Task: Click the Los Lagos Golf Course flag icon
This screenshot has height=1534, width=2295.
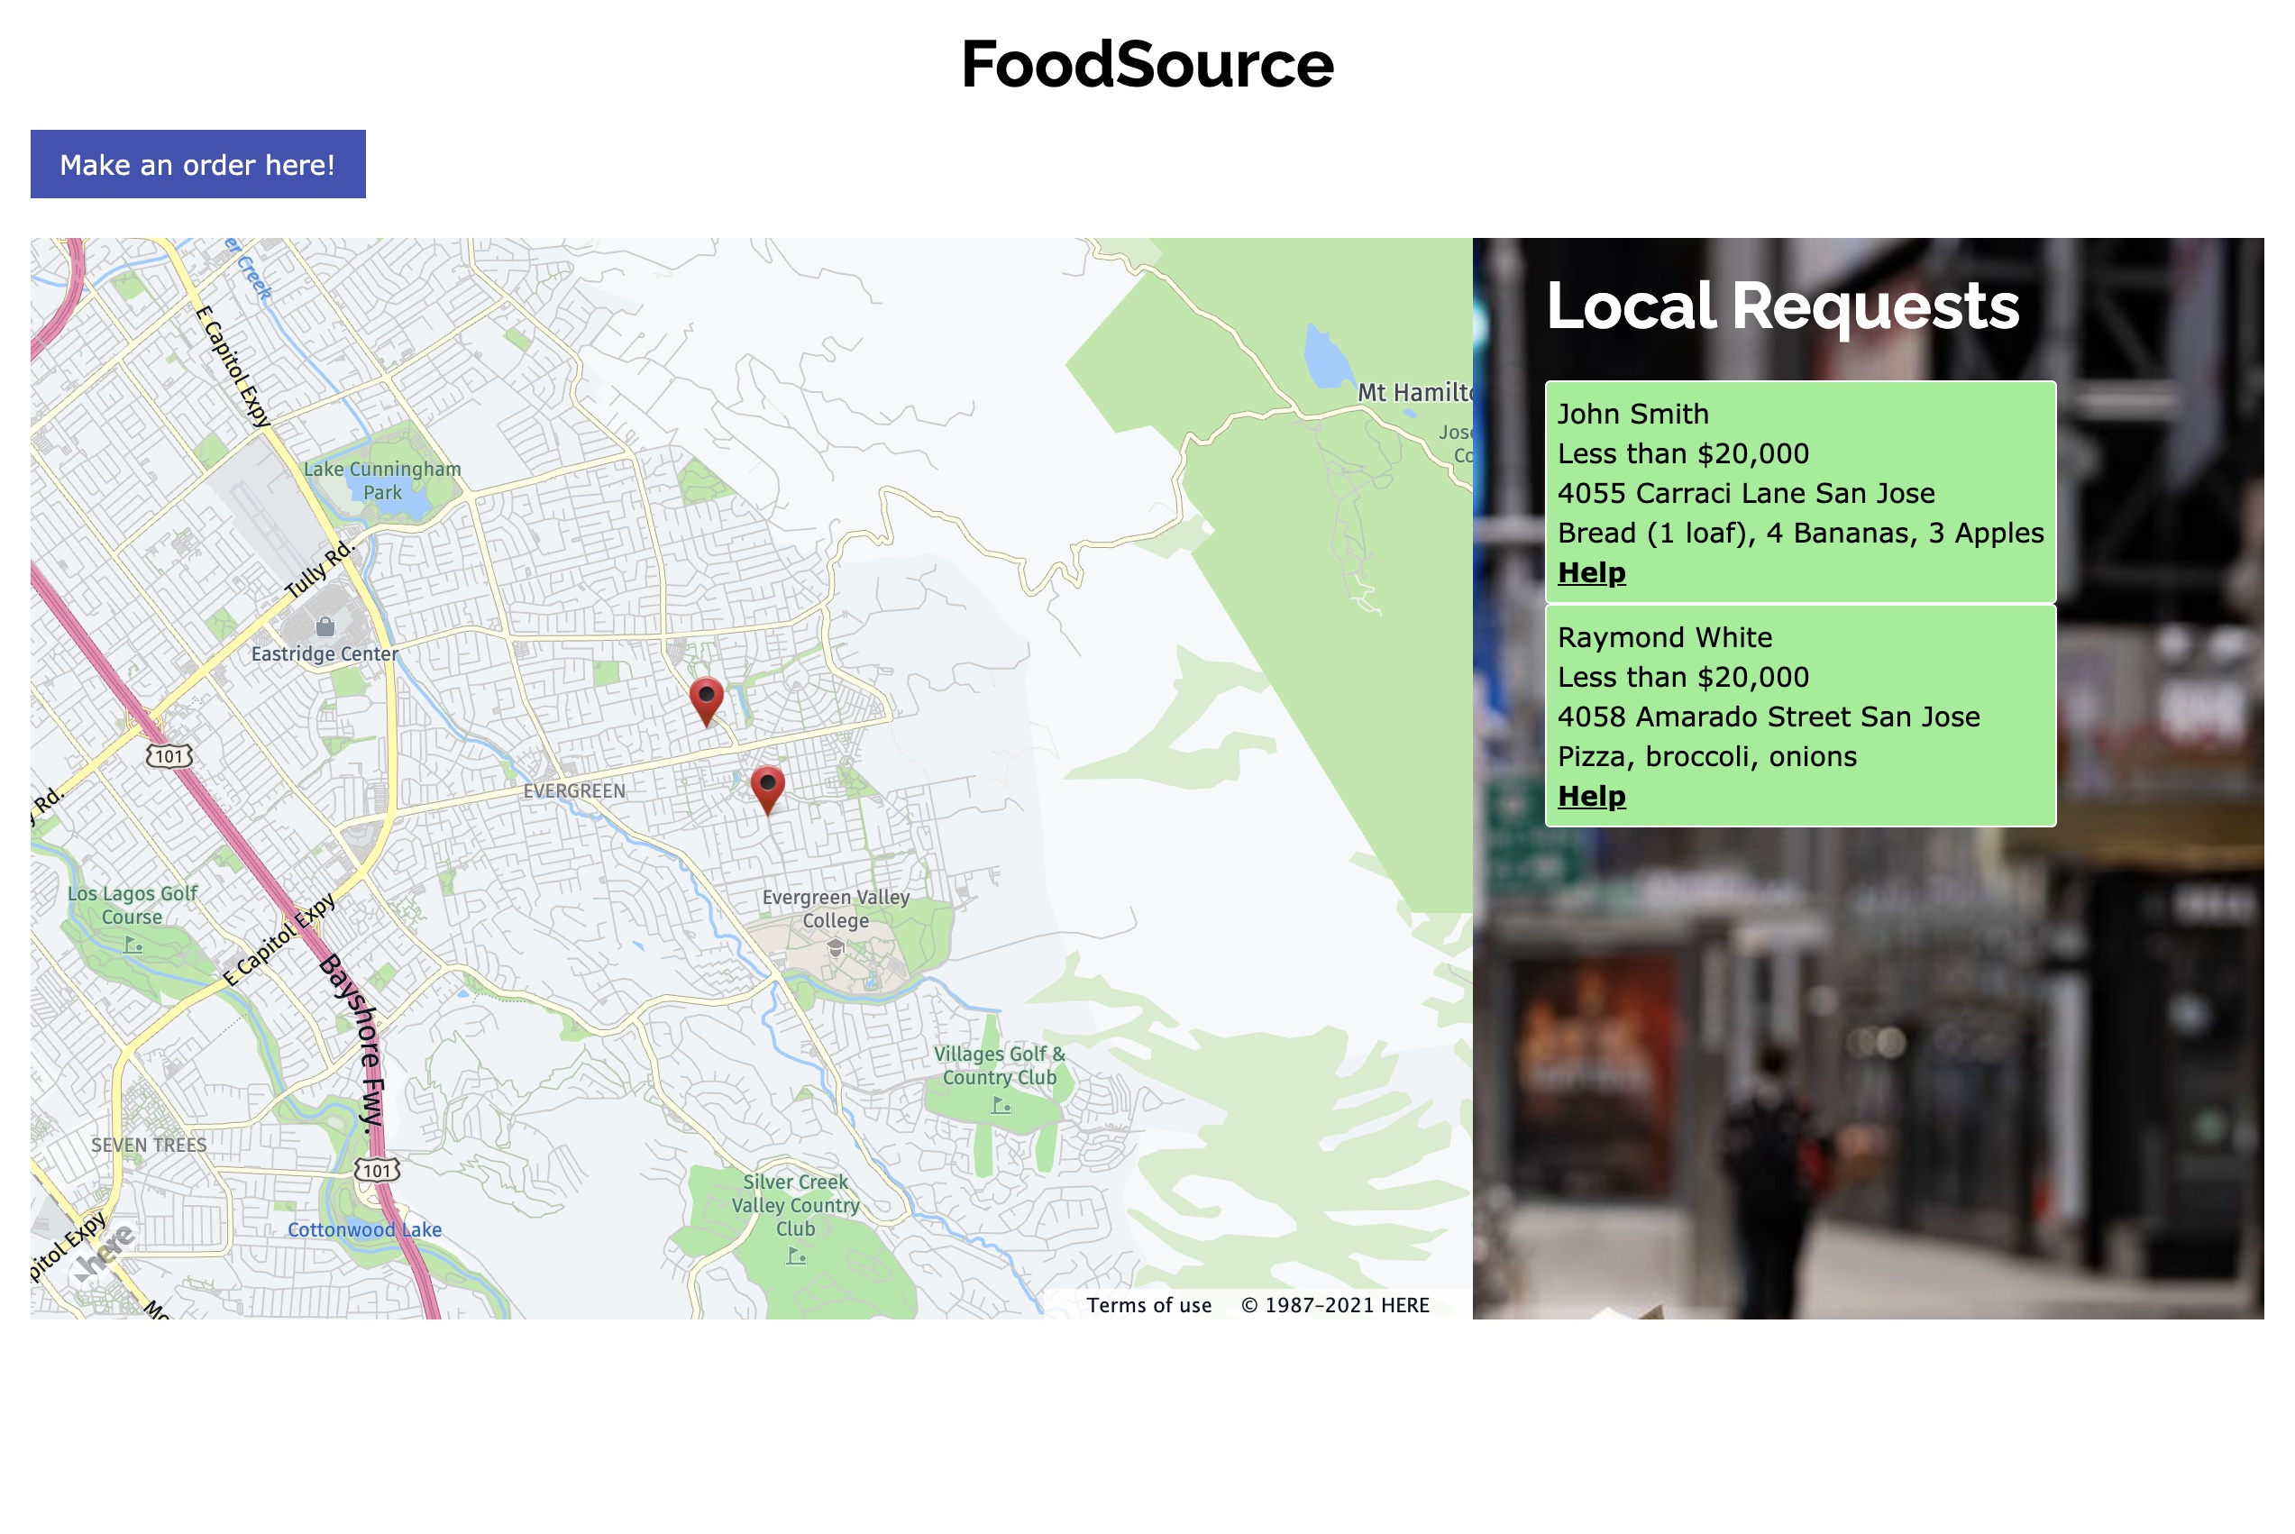Action: tap(133, 944)
